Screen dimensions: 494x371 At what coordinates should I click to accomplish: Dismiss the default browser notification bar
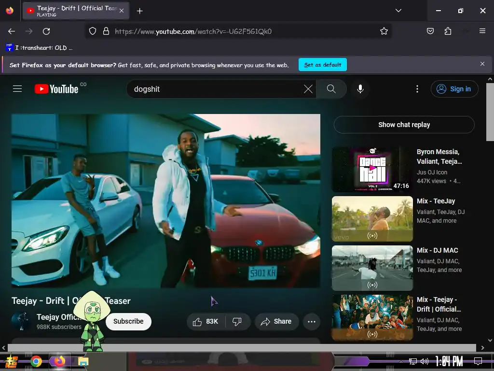coord(482,64)
